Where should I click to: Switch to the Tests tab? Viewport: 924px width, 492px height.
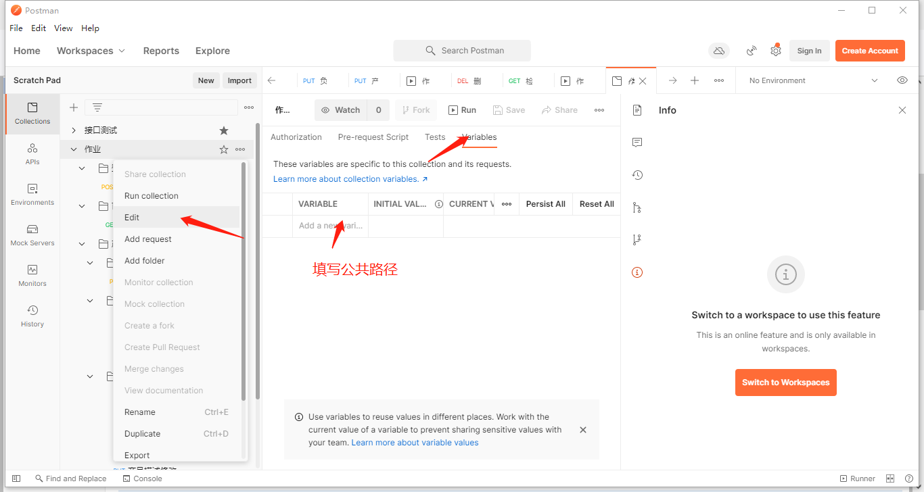(x=435, y=137)
